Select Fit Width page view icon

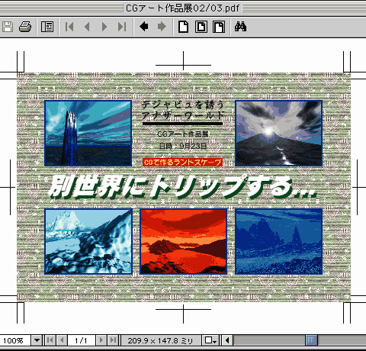tap(219, 27)
